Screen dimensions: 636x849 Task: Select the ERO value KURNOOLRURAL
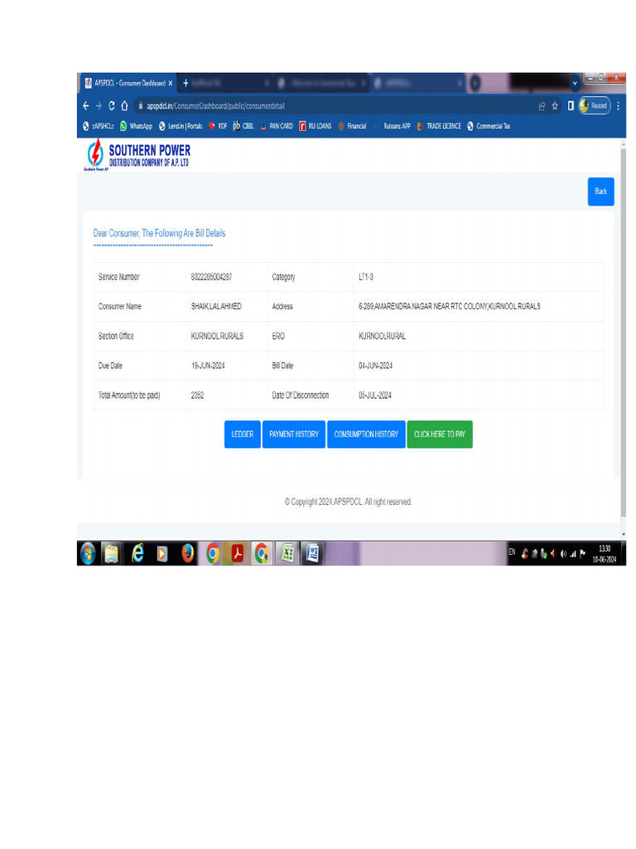tap(383, 337)
